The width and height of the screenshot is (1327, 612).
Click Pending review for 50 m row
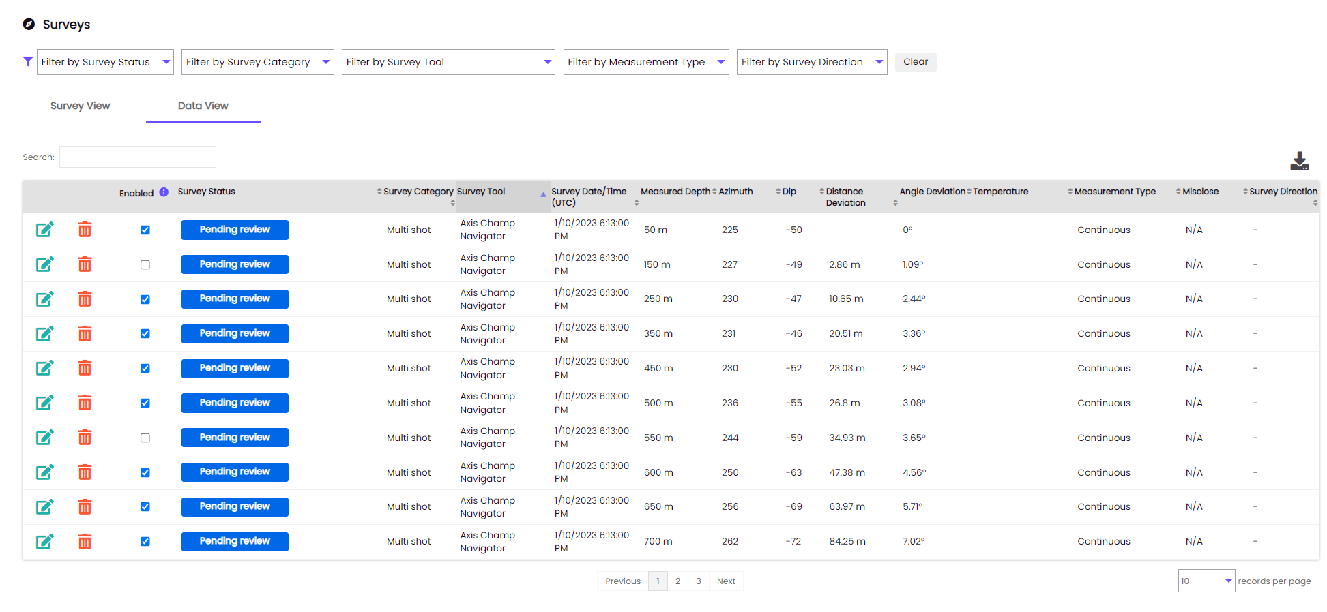coord(235,230)
